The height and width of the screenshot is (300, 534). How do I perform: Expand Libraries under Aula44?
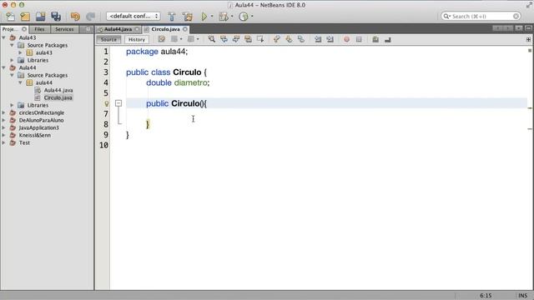pos(12,105)
